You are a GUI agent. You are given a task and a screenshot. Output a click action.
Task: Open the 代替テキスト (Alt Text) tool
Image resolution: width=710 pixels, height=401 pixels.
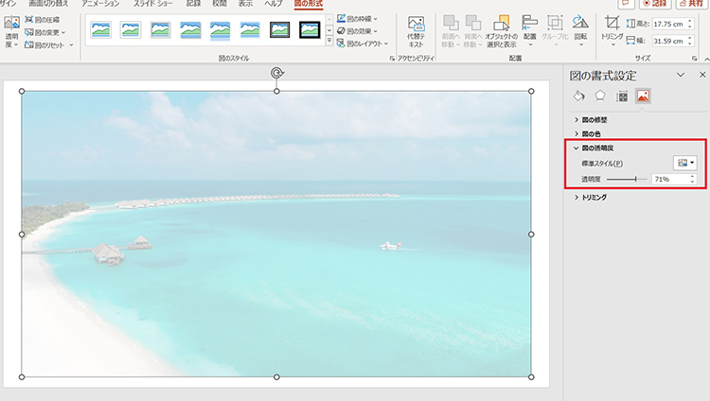point(416,31)
